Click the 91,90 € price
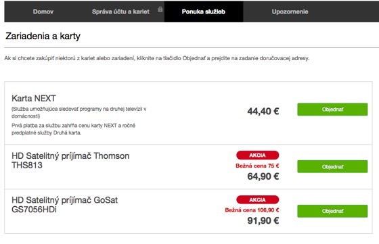379x244 pixels. [263, 220]
